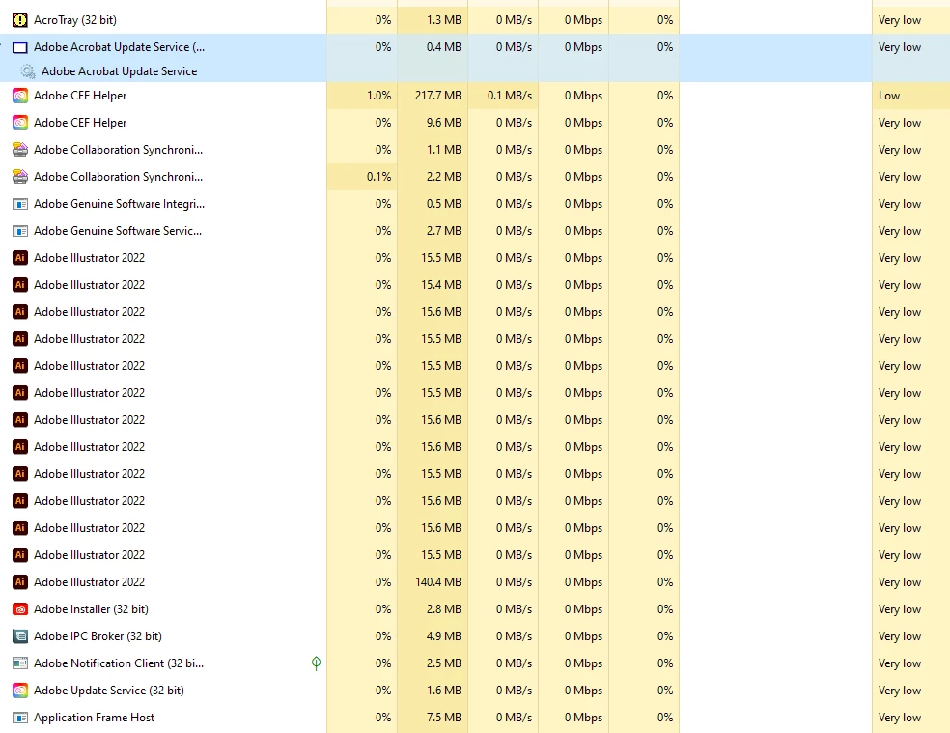Click the Adobe Genuine Software Integrity icon
950x733 pixels.
pyautogui.click(x=20, y=204)
